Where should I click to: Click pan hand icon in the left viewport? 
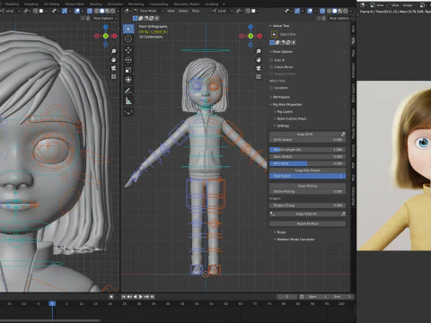pyautogui.click(x=113, y=60)
